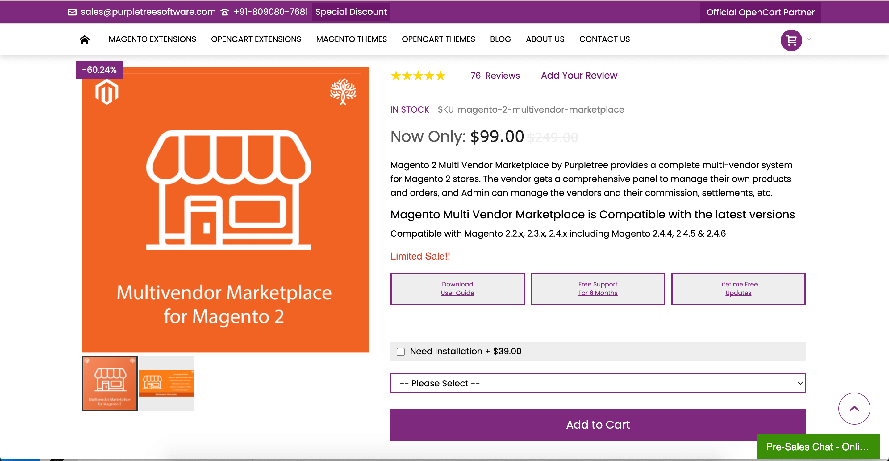Open the Magento Extensions menu
The width and height of the screenshot is (889, 461).
pos(152,39)
